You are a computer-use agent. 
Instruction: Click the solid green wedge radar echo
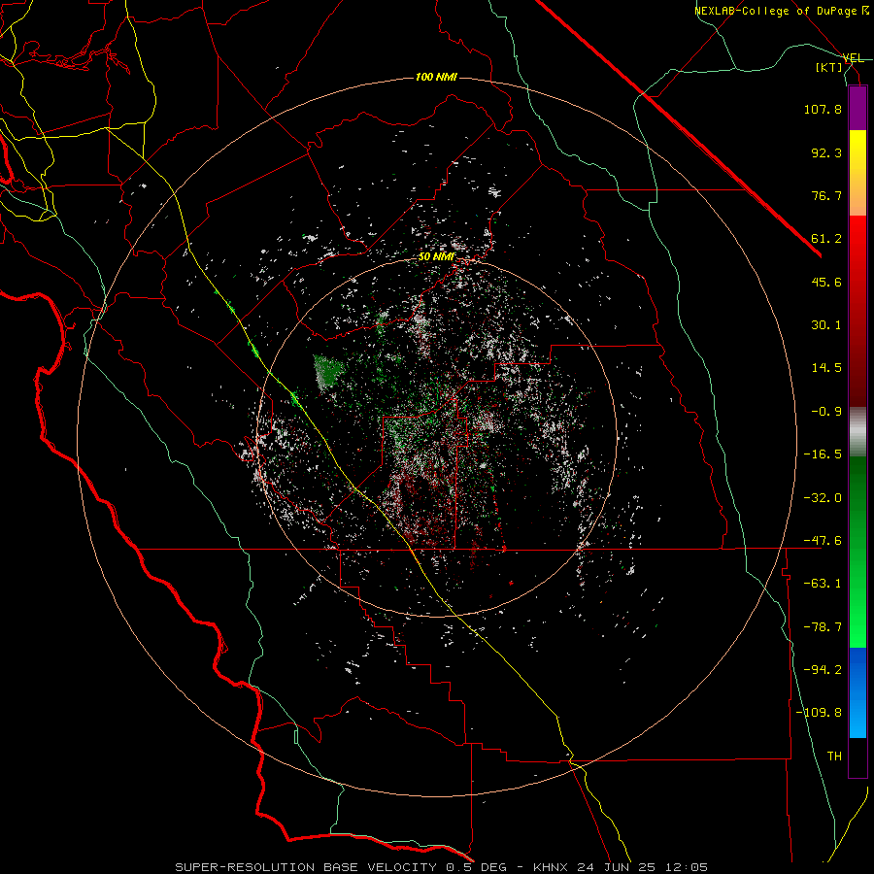click(x=328, y=371)
